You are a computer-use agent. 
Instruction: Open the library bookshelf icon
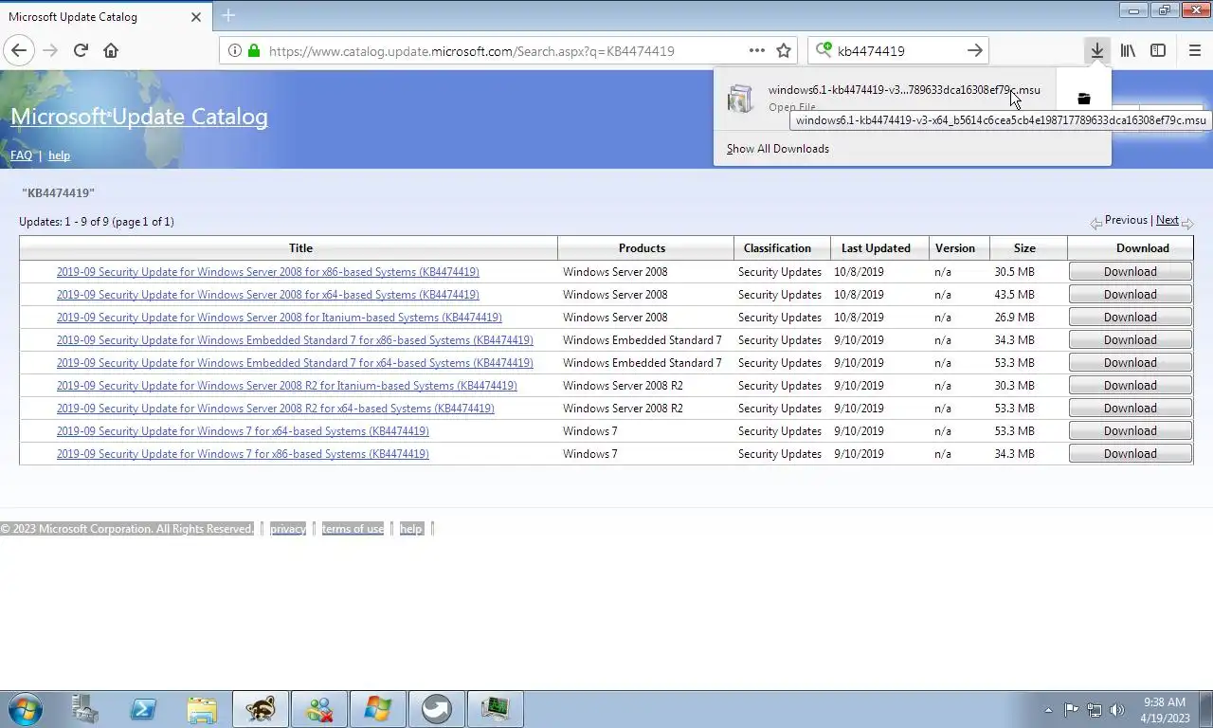[x=1128, y=50]
